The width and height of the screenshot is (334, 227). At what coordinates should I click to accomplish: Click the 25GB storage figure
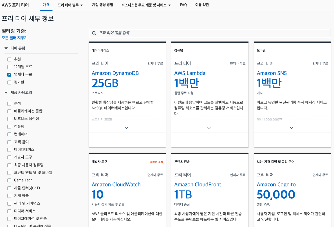pos(105,83)
